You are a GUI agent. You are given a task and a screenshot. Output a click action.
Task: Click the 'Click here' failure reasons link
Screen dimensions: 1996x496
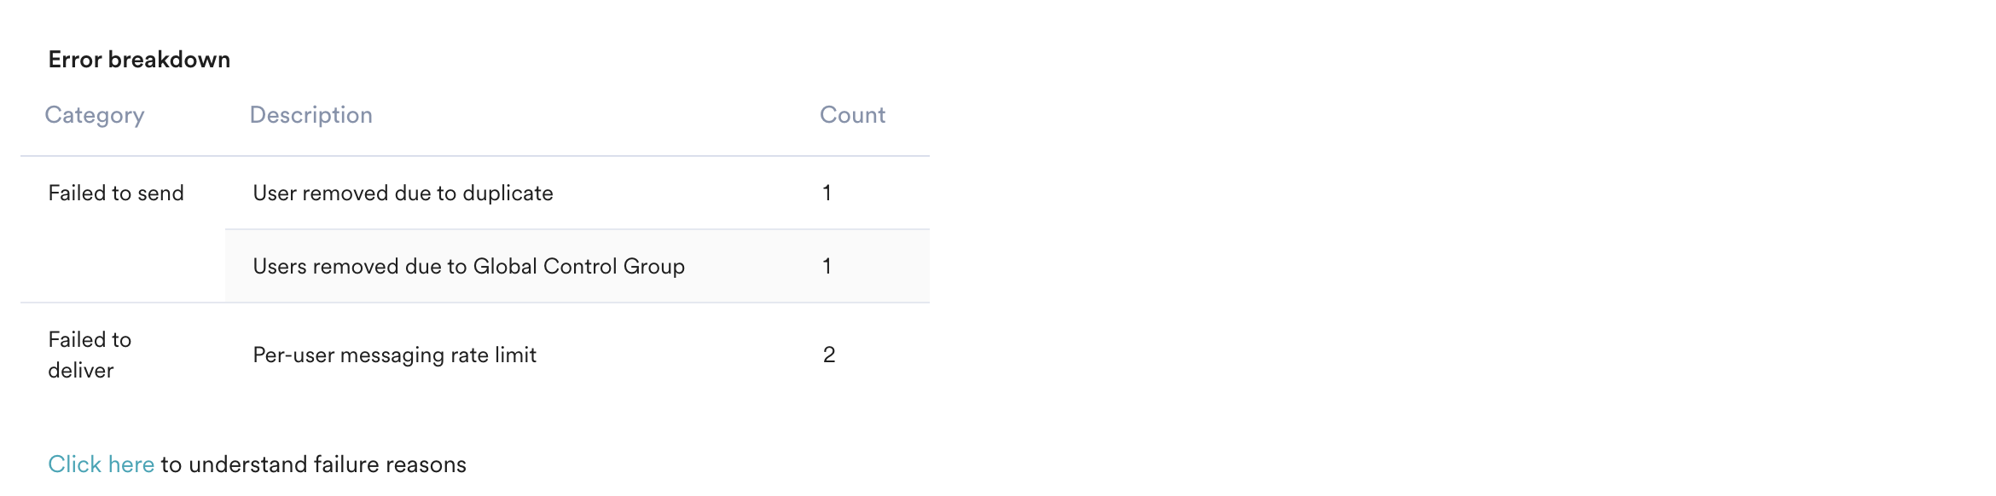(101, 464)
